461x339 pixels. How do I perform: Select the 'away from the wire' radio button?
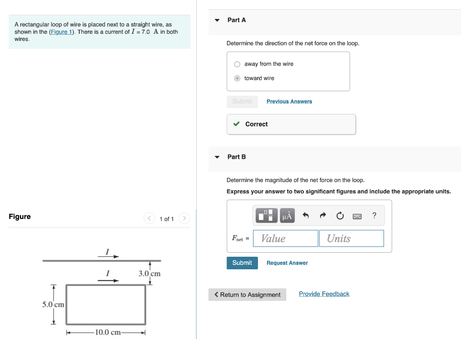pyautogui.click(x=237, y=64)
